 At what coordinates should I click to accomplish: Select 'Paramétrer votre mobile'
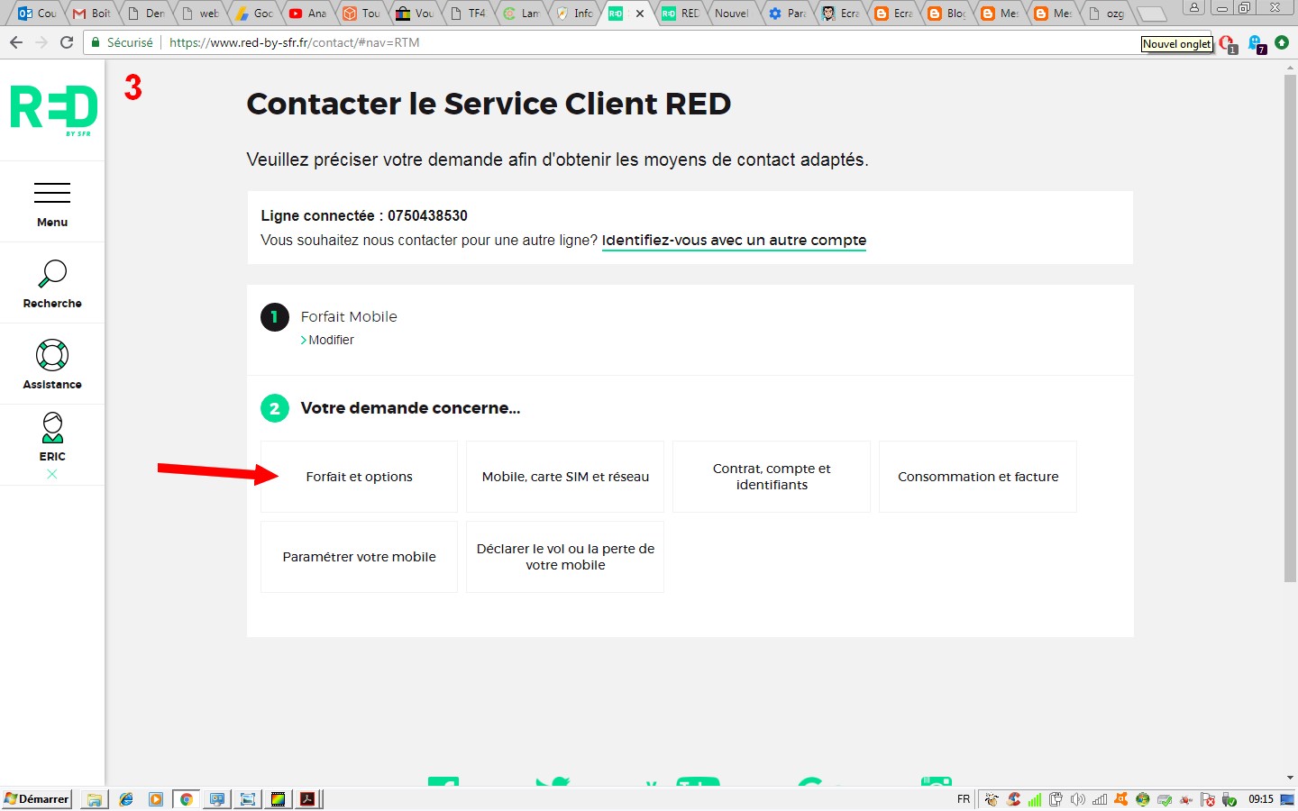(x=359, y=557)
